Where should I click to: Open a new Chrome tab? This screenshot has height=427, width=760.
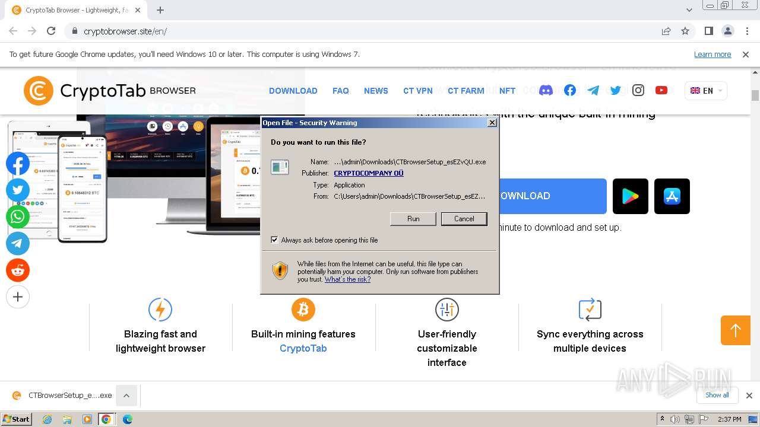(160, 10)
